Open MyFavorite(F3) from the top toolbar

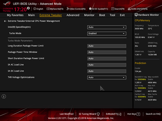(x=55, y=9)
